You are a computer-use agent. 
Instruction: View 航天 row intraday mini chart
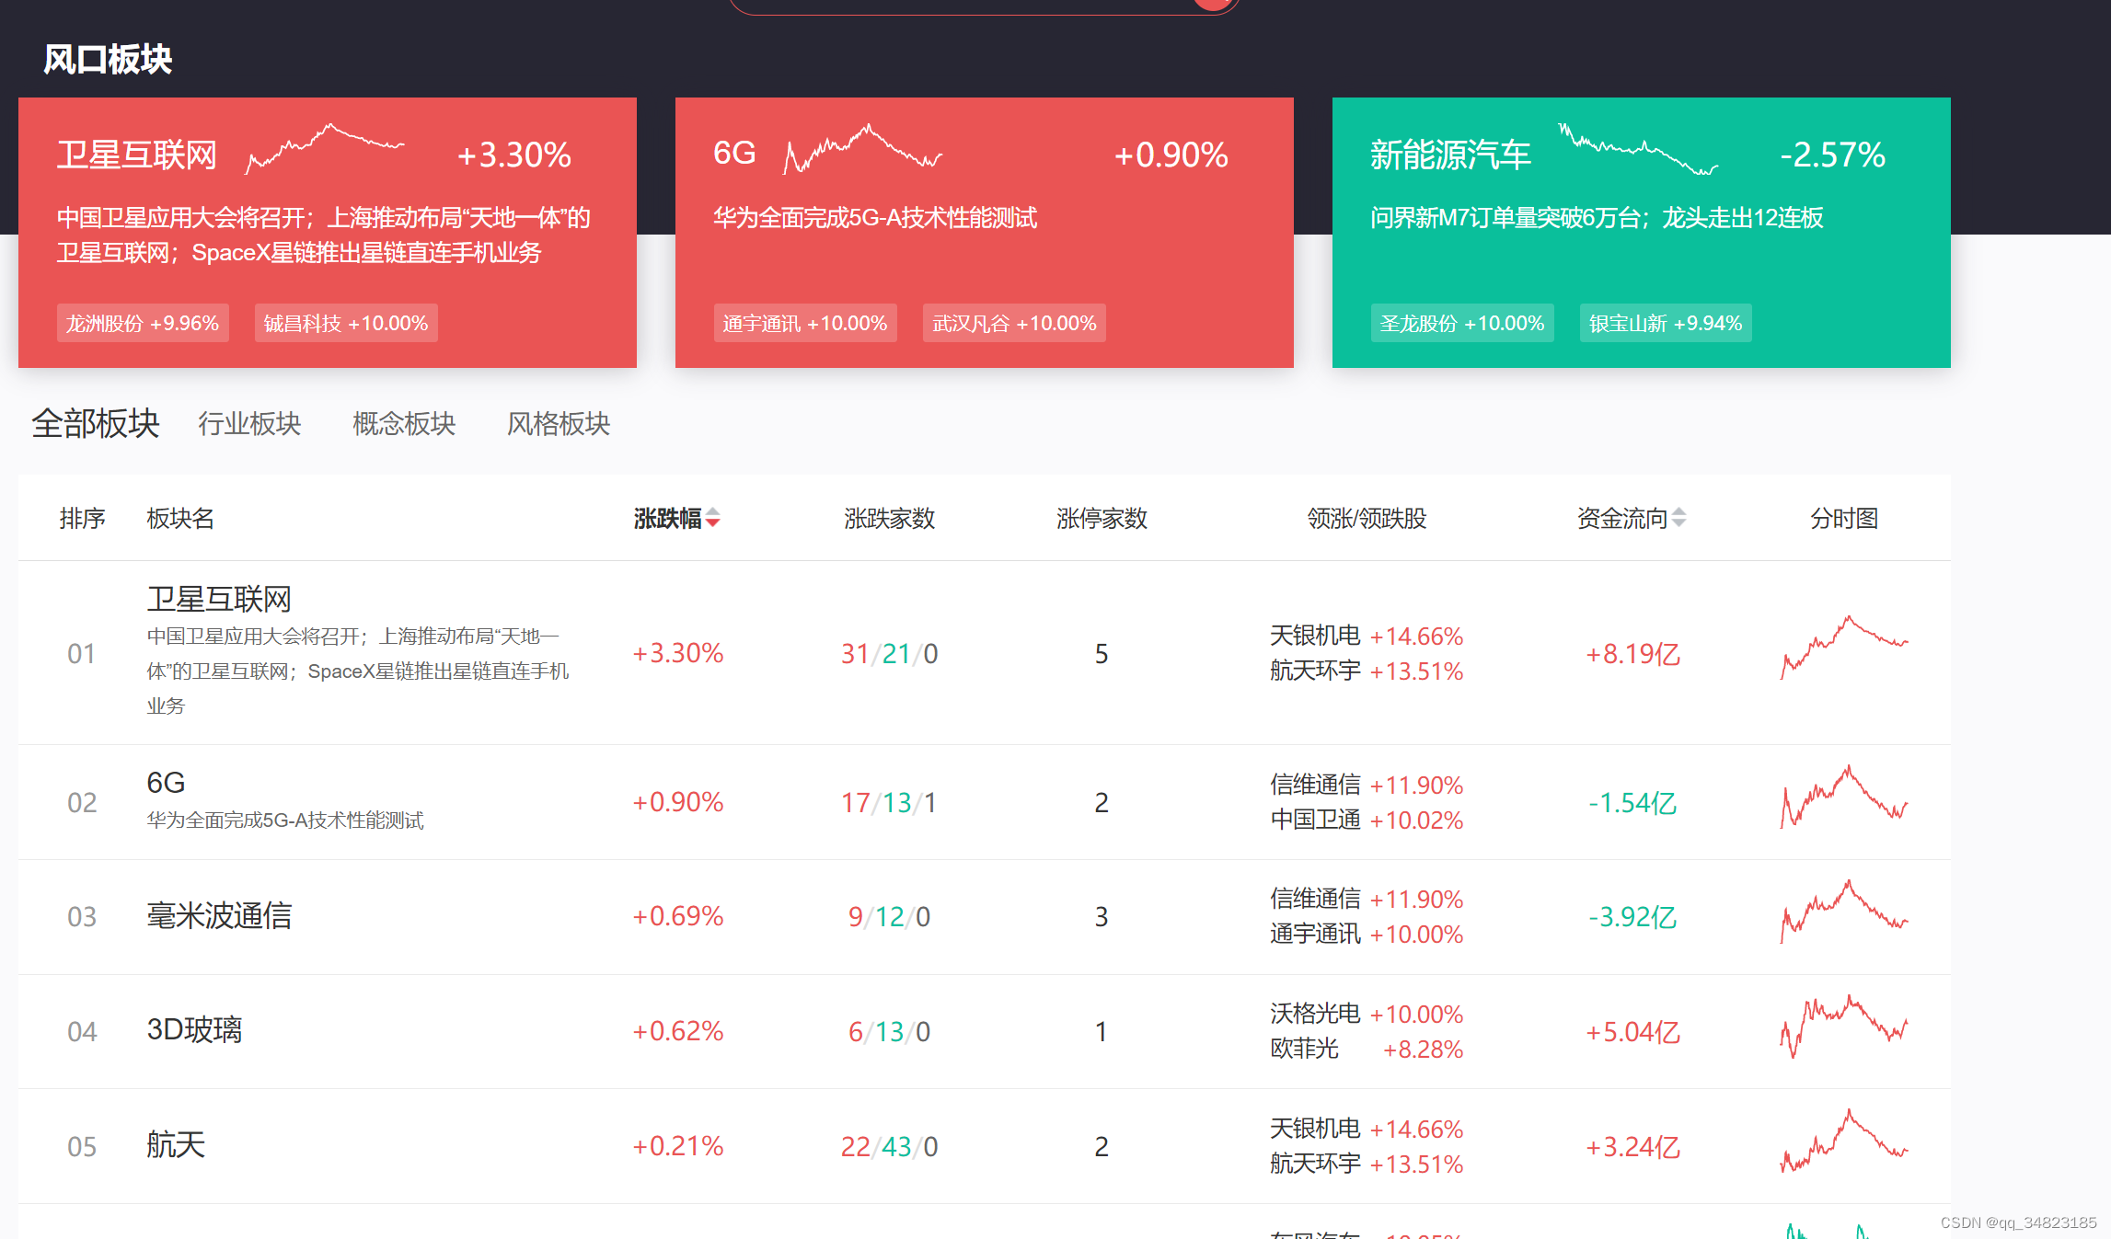pos(1844,1141)
